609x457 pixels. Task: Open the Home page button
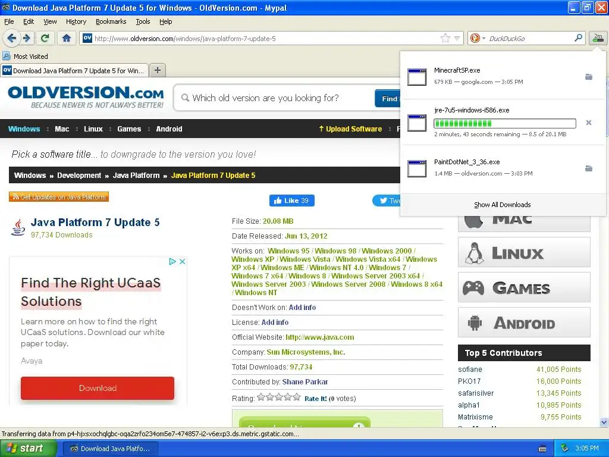[67, 38]
